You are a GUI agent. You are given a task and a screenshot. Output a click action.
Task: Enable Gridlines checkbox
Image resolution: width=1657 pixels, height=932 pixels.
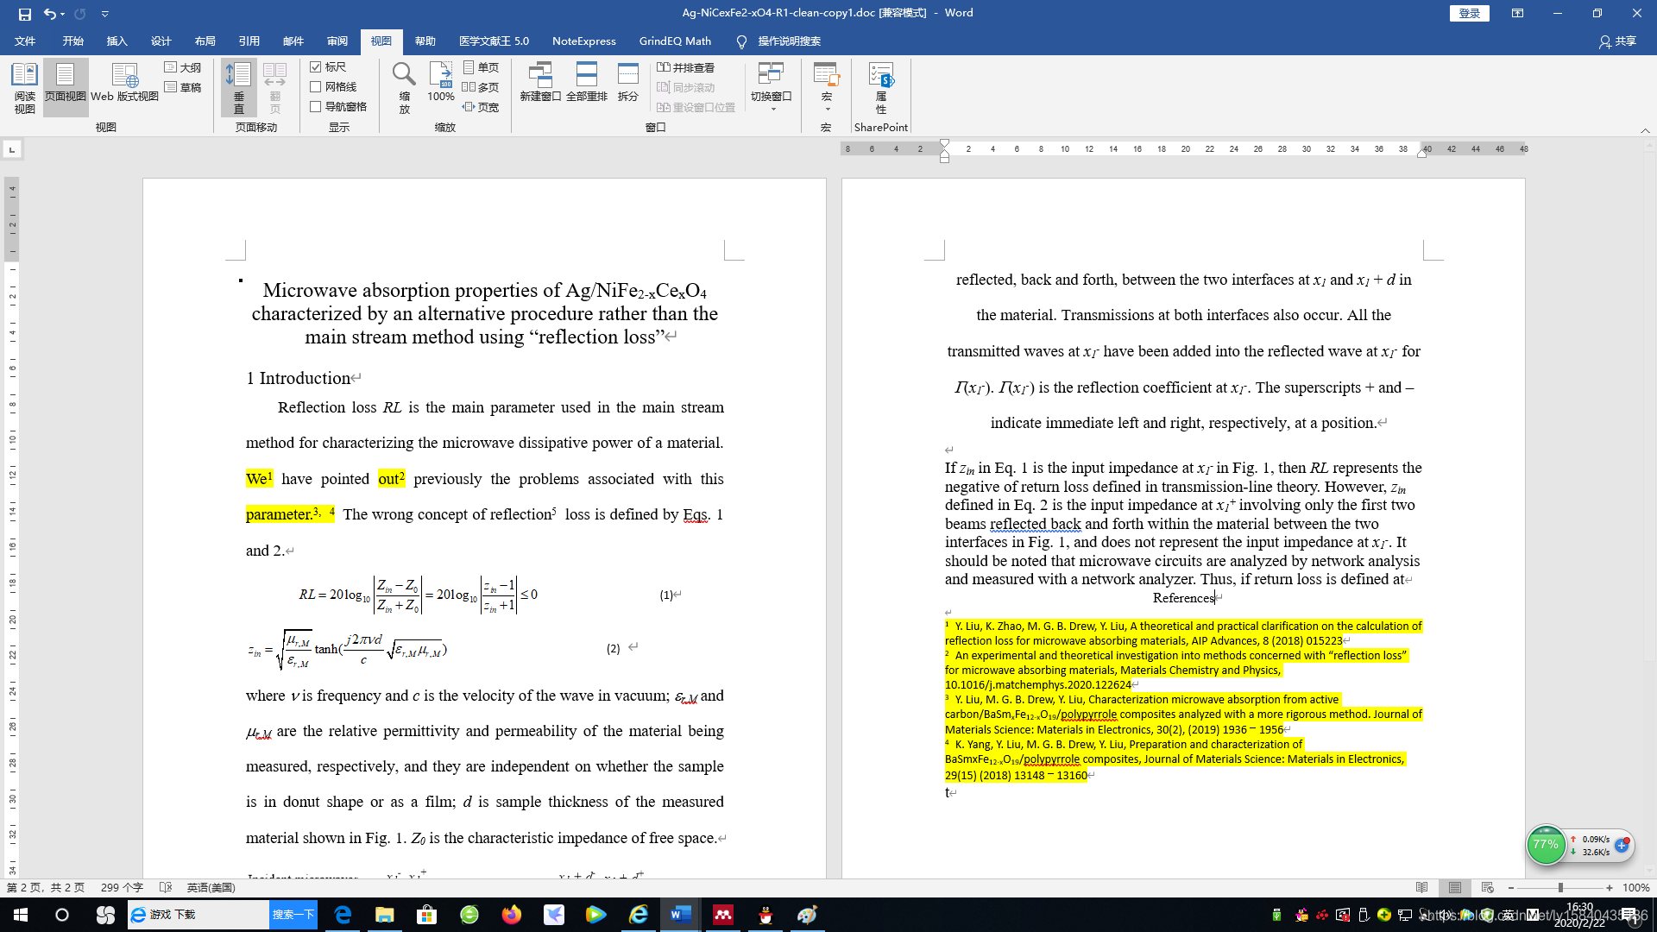[316, 87]
